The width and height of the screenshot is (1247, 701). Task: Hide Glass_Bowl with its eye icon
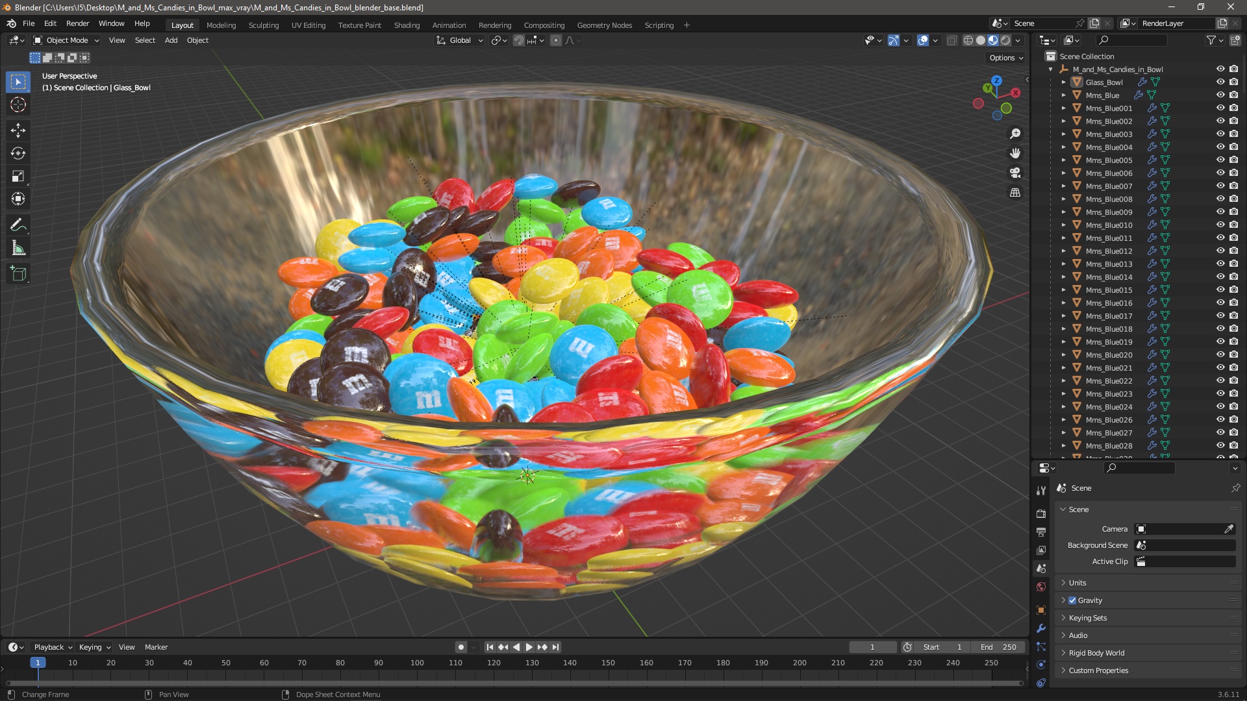(x=1220, y=82)
